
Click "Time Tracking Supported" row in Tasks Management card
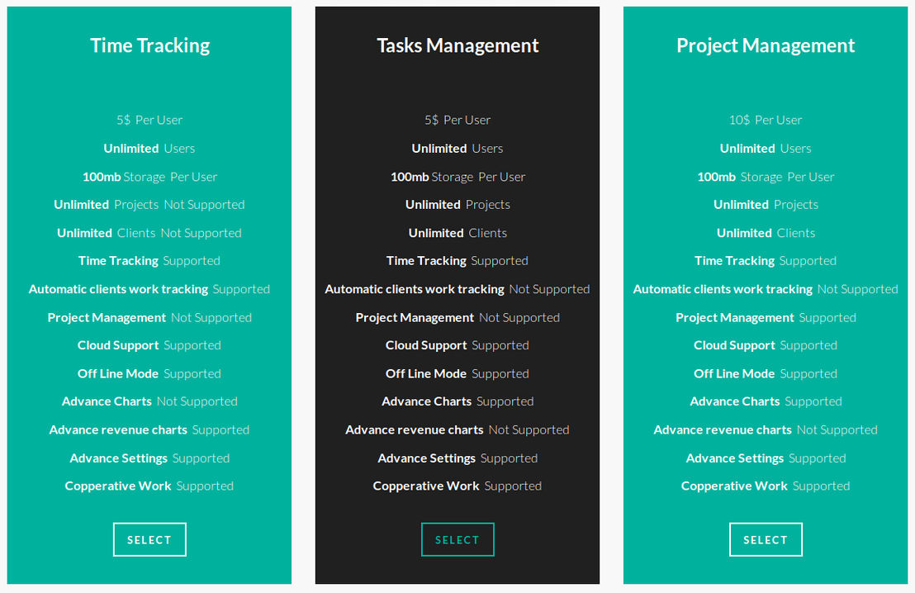click(x=457, y=261)
